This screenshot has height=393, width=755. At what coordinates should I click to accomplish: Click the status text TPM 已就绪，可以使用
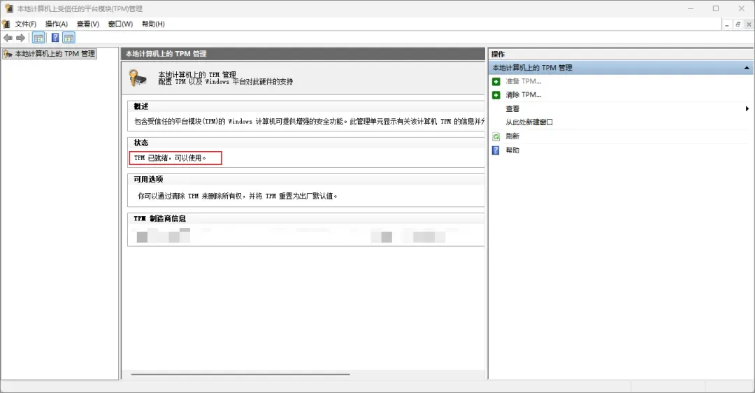tap(170, 158)
